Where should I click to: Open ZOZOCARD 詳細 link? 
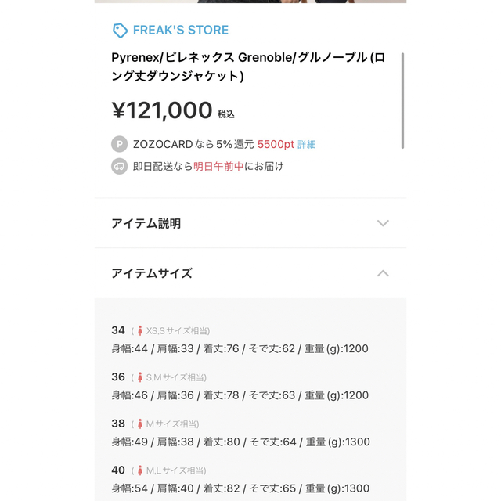[x=306, y=144]
